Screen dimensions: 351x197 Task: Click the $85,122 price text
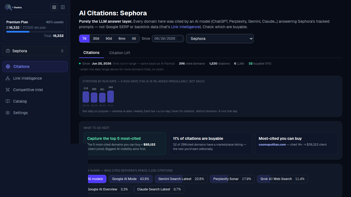click(149, 144)
